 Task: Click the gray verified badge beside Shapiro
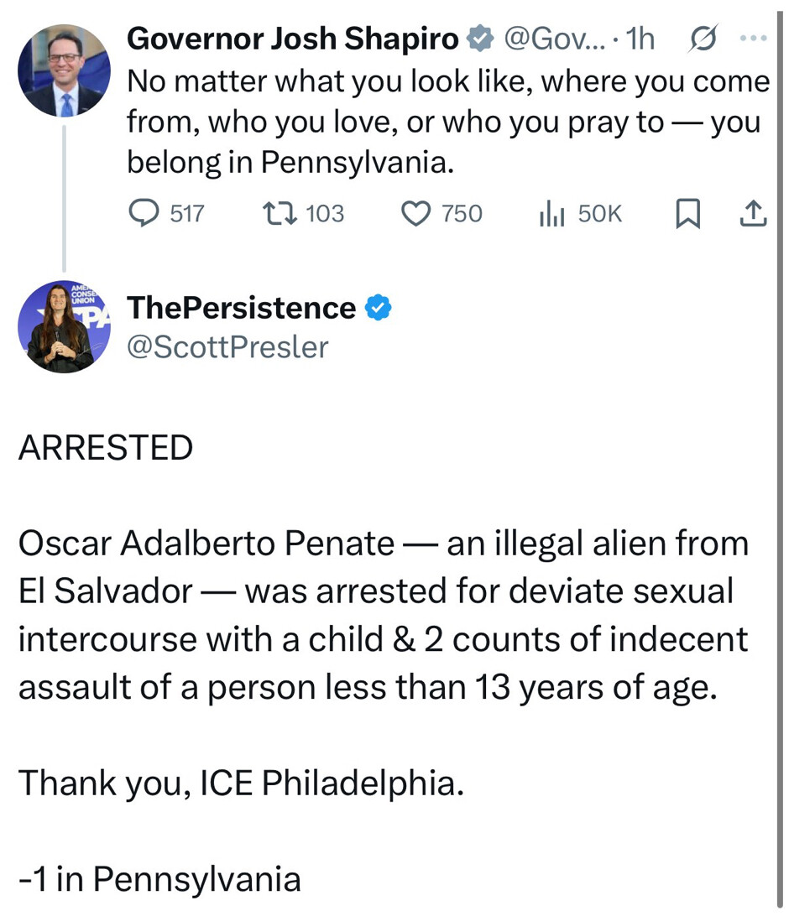pos(479,39)
